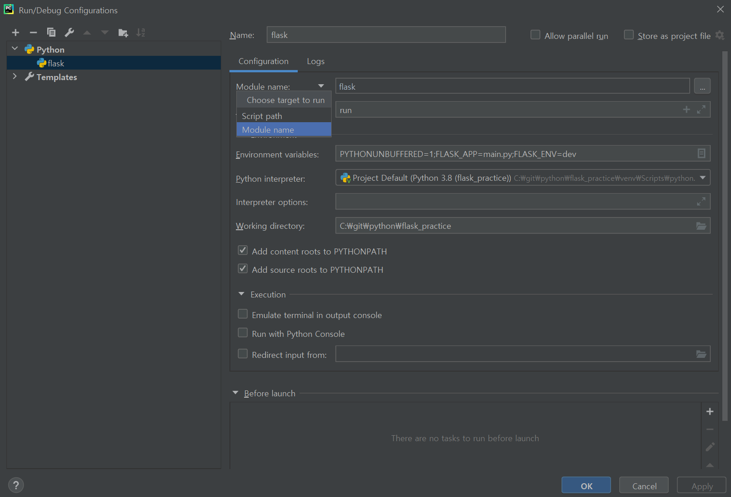Open Edit Templates wrench icon in toolbar

point(69,32)
